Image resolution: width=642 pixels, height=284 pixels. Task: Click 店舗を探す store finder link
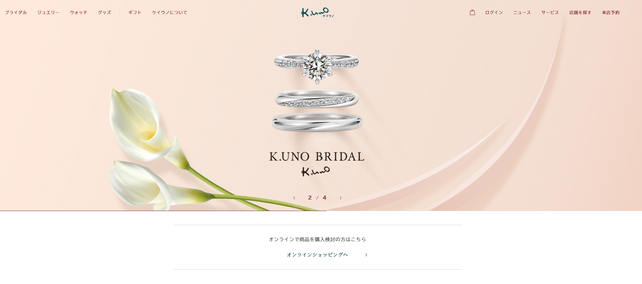coord(580,12)
